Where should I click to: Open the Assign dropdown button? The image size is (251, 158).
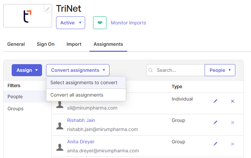[27, 70]
